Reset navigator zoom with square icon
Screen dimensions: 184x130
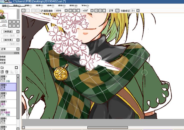(18, 22)
